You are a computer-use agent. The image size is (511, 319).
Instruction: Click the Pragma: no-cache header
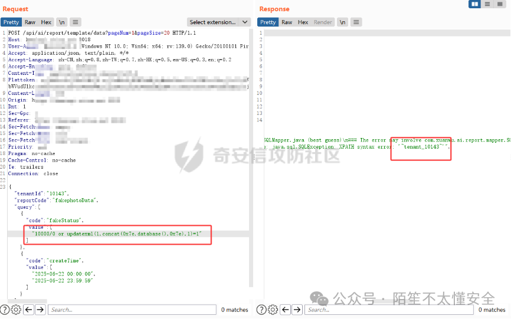pyautogui.click(x=32, y=153)
